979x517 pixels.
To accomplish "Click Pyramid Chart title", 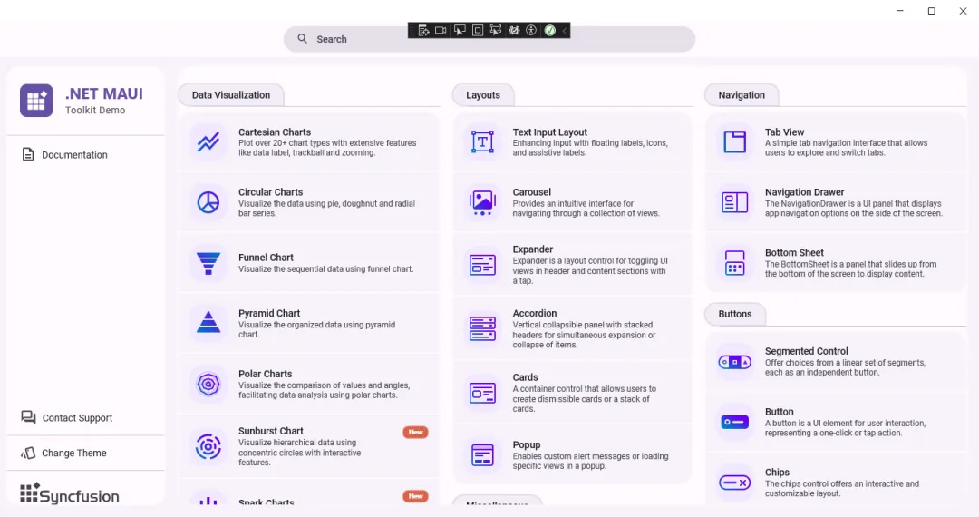I will (x=269, y=314).
